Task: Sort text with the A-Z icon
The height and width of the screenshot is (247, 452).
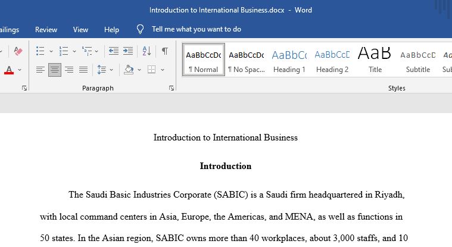Action: click(146, 51)
